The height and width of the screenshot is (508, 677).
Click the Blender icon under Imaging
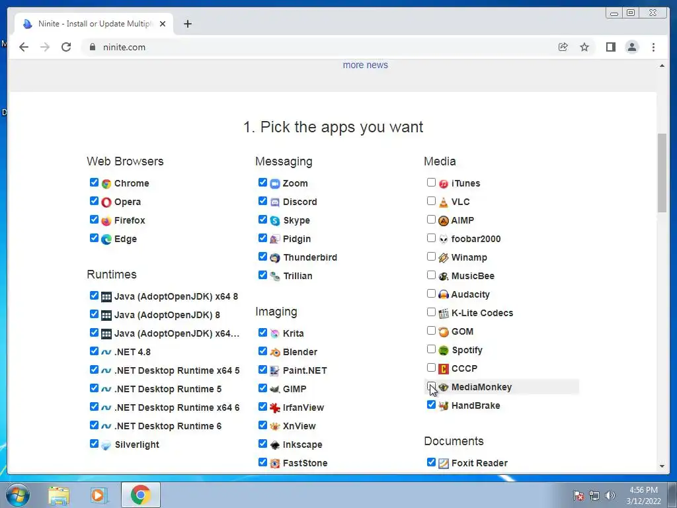point(275,352)
